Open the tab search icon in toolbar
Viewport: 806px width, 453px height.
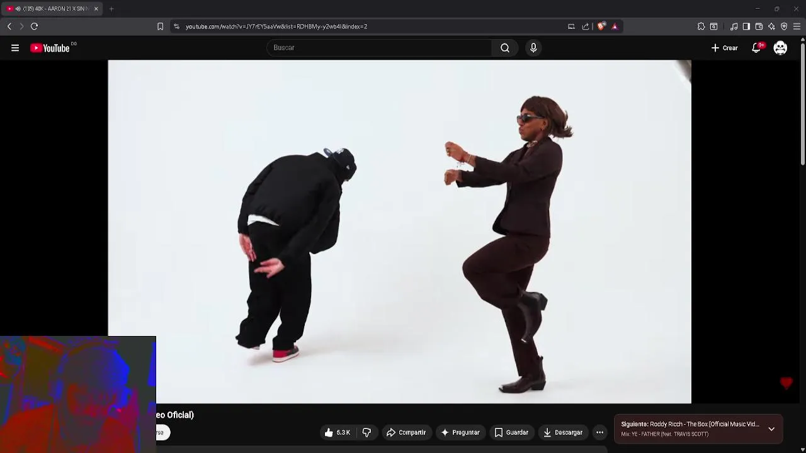[713, 26]
